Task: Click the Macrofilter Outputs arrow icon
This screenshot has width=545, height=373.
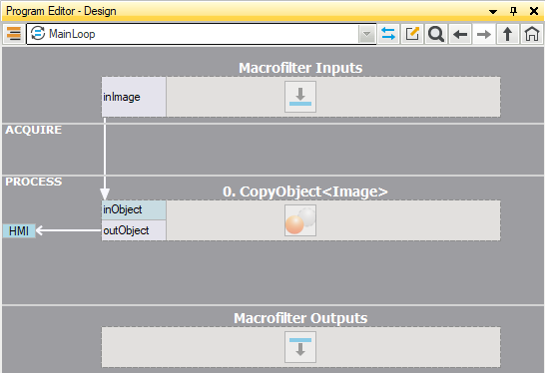Action: (x=300, y=347)
